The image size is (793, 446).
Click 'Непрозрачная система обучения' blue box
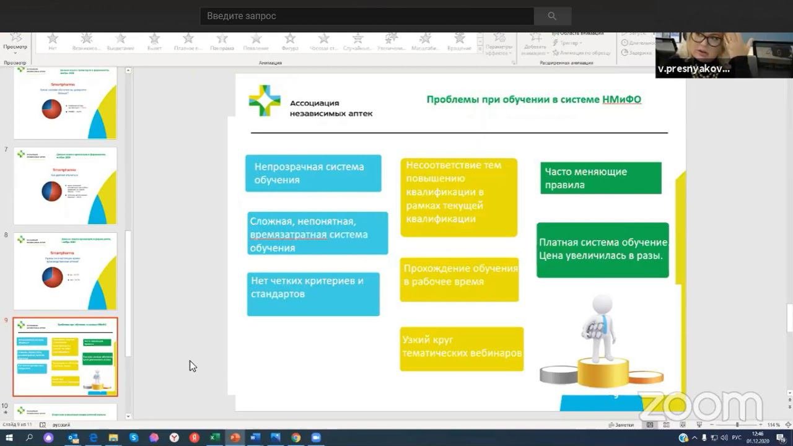313,173
